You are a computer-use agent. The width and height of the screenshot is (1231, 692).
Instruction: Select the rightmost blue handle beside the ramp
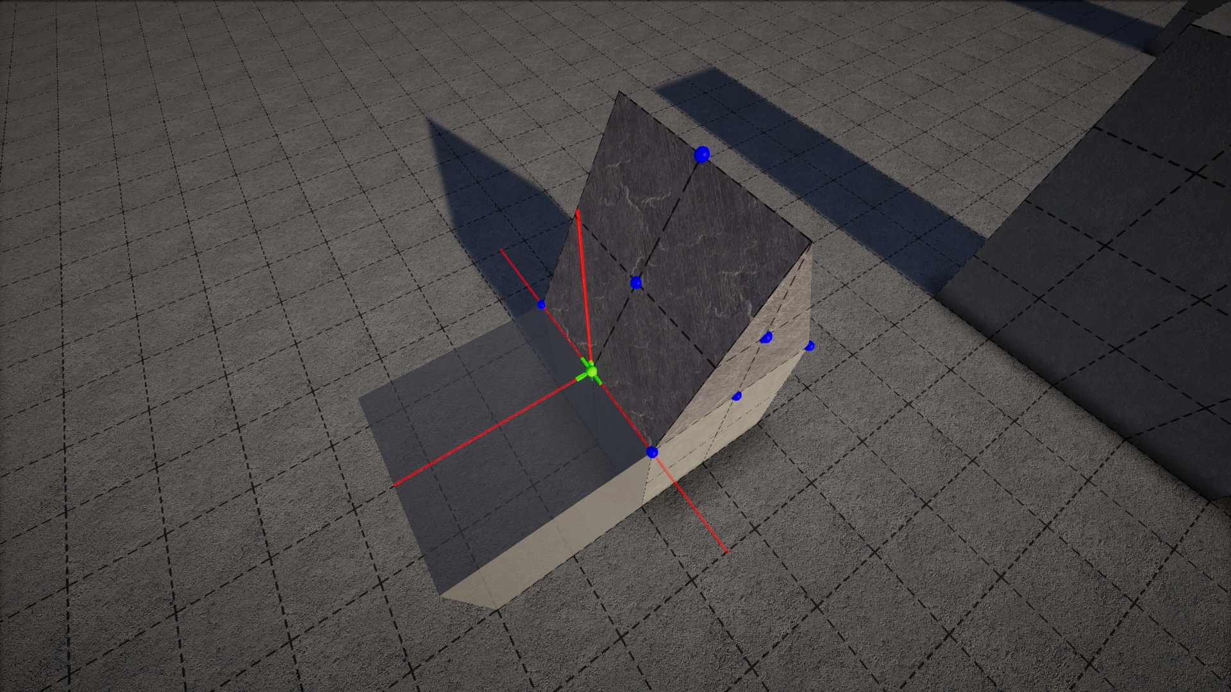coord(809,346)
